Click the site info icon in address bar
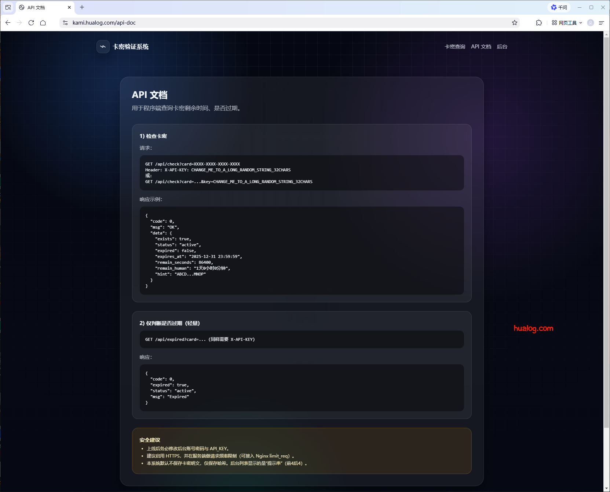610x492 pixels. pos(65,23)
